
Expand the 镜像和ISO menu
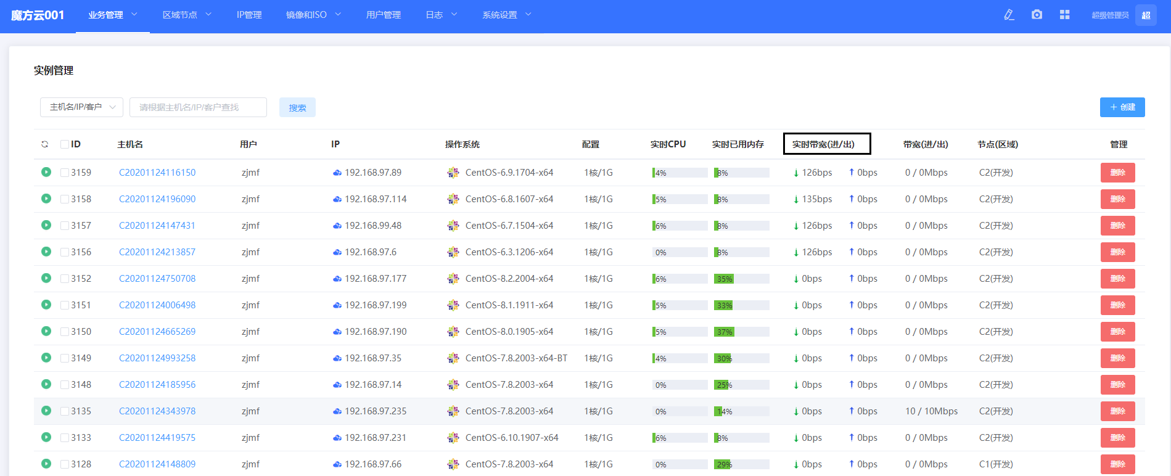[313, 15]
